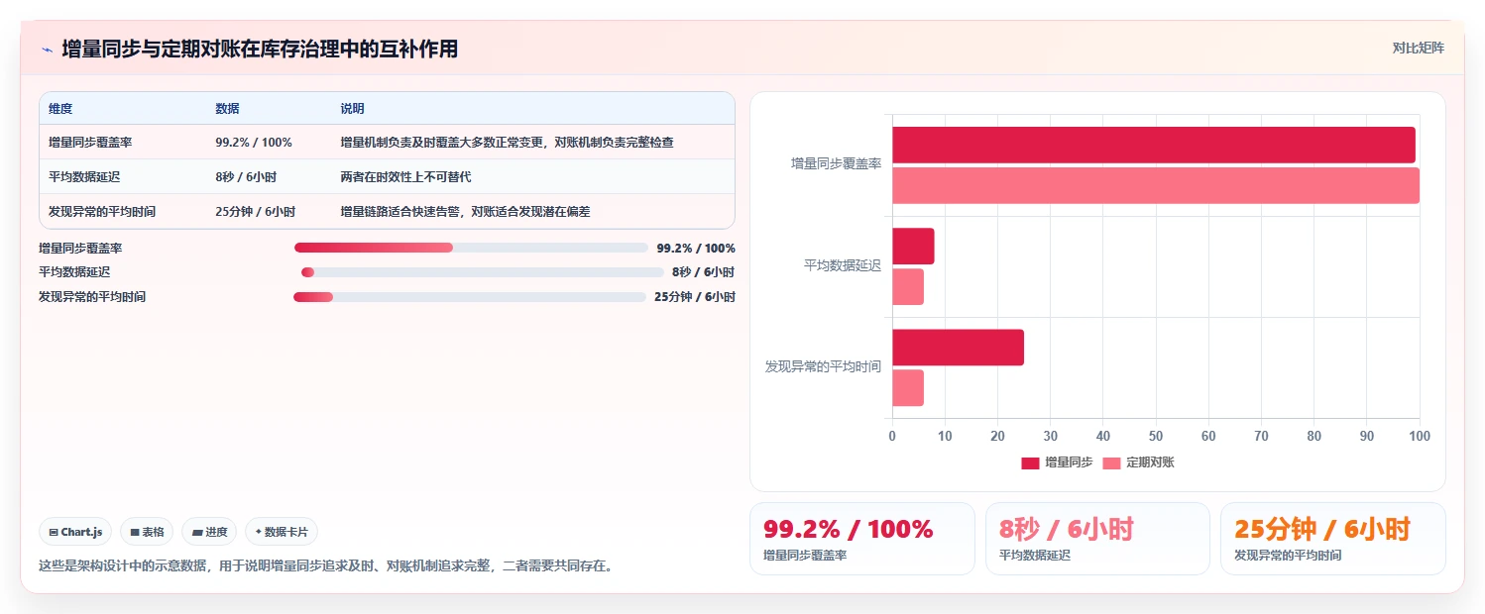Select the 表格 tag chip
This screenshot has height=614, width=1485.
(147, 532)
